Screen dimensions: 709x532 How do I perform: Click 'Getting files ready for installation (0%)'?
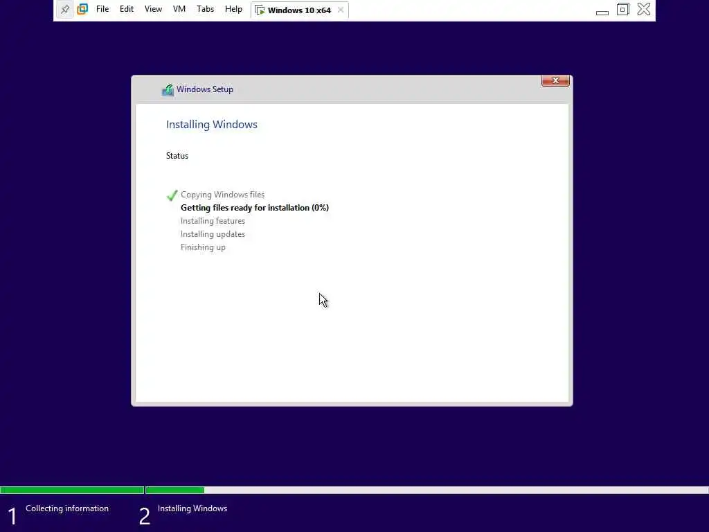255,208
